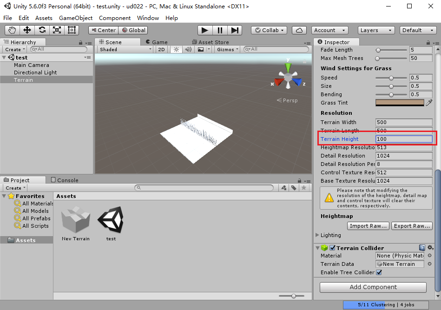Toggle 2D scene view mode

pyautogui.click(x=161, y=50)
